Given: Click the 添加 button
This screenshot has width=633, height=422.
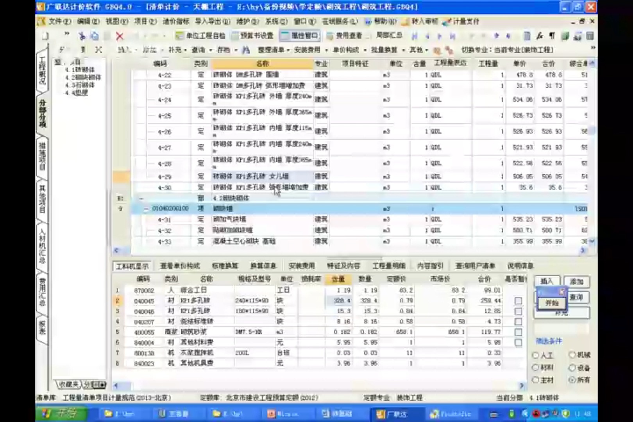Looking at the screenshot, I should tap(576, 282).
